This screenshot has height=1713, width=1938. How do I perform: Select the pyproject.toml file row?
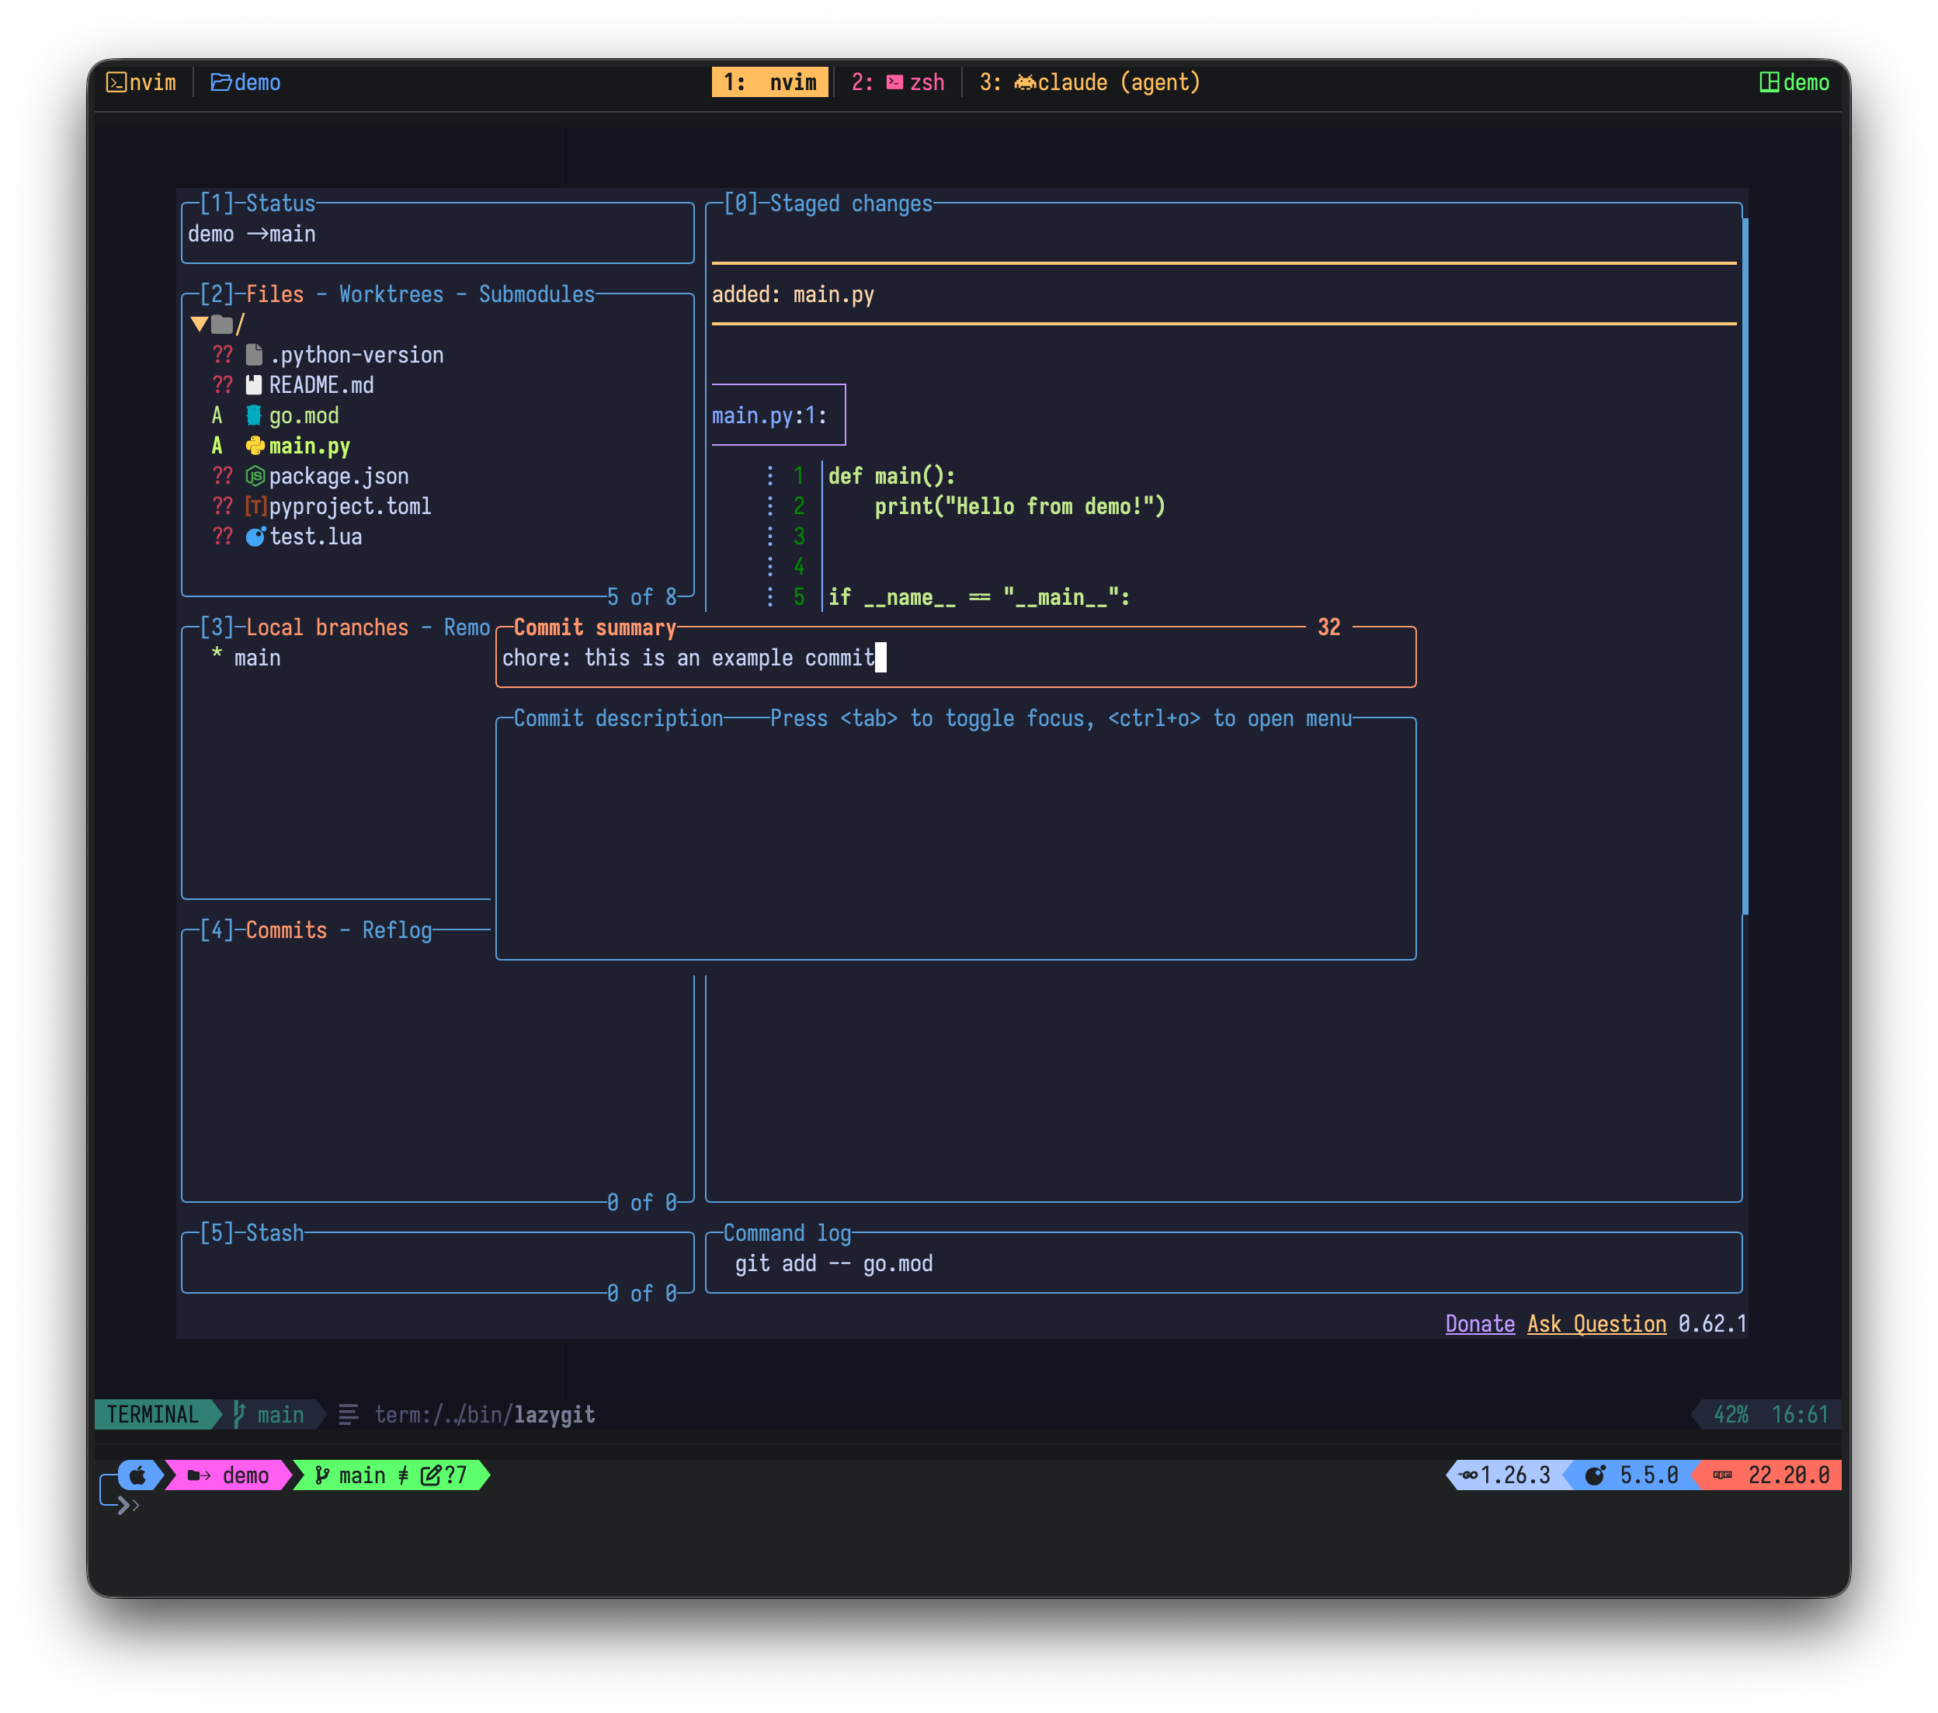click(437, 506)
